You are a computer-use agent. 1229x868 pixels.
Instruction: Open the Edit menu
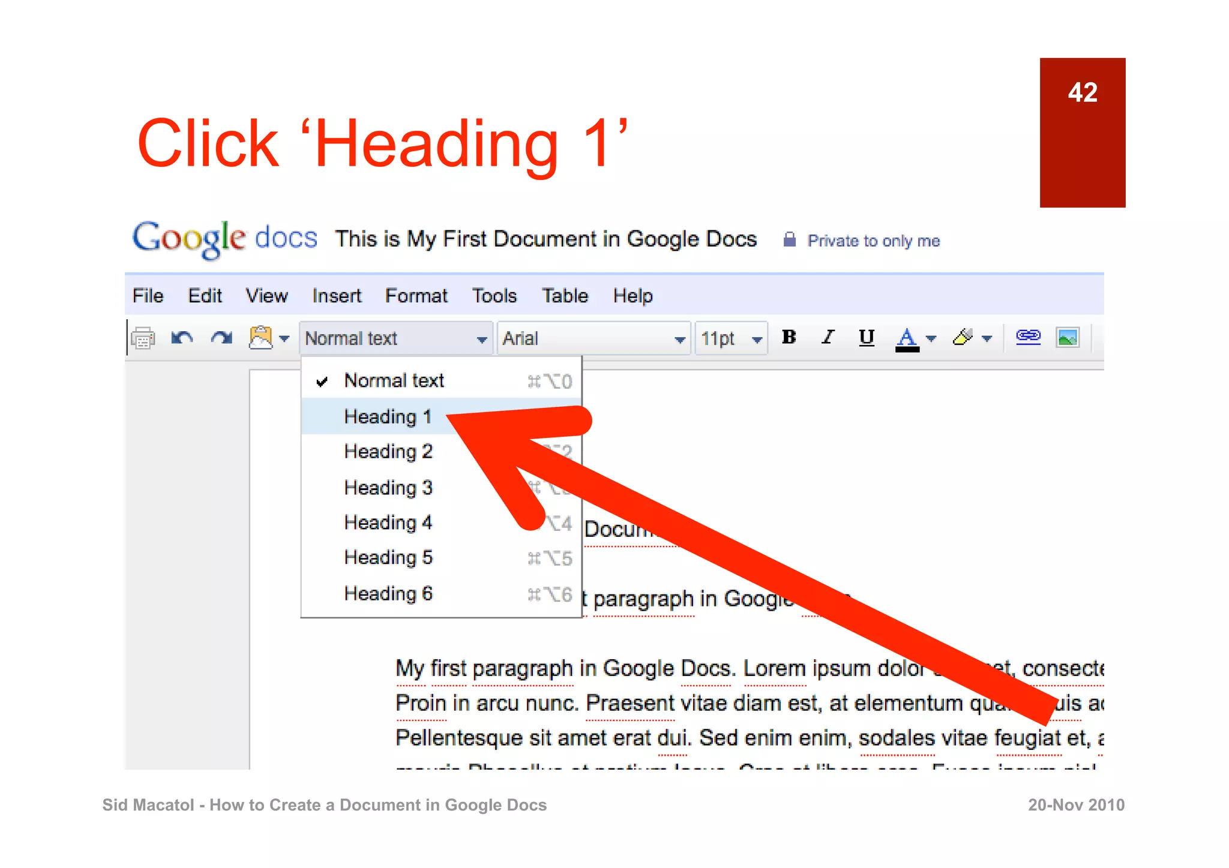pos(205,296)
